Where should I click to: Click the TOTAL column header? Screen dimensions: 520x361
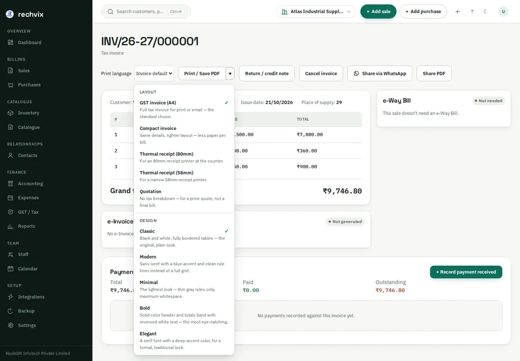tap(303, 119)
